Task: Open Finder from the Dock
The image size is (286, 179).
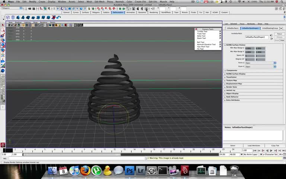Action: [x=53, y=170]
